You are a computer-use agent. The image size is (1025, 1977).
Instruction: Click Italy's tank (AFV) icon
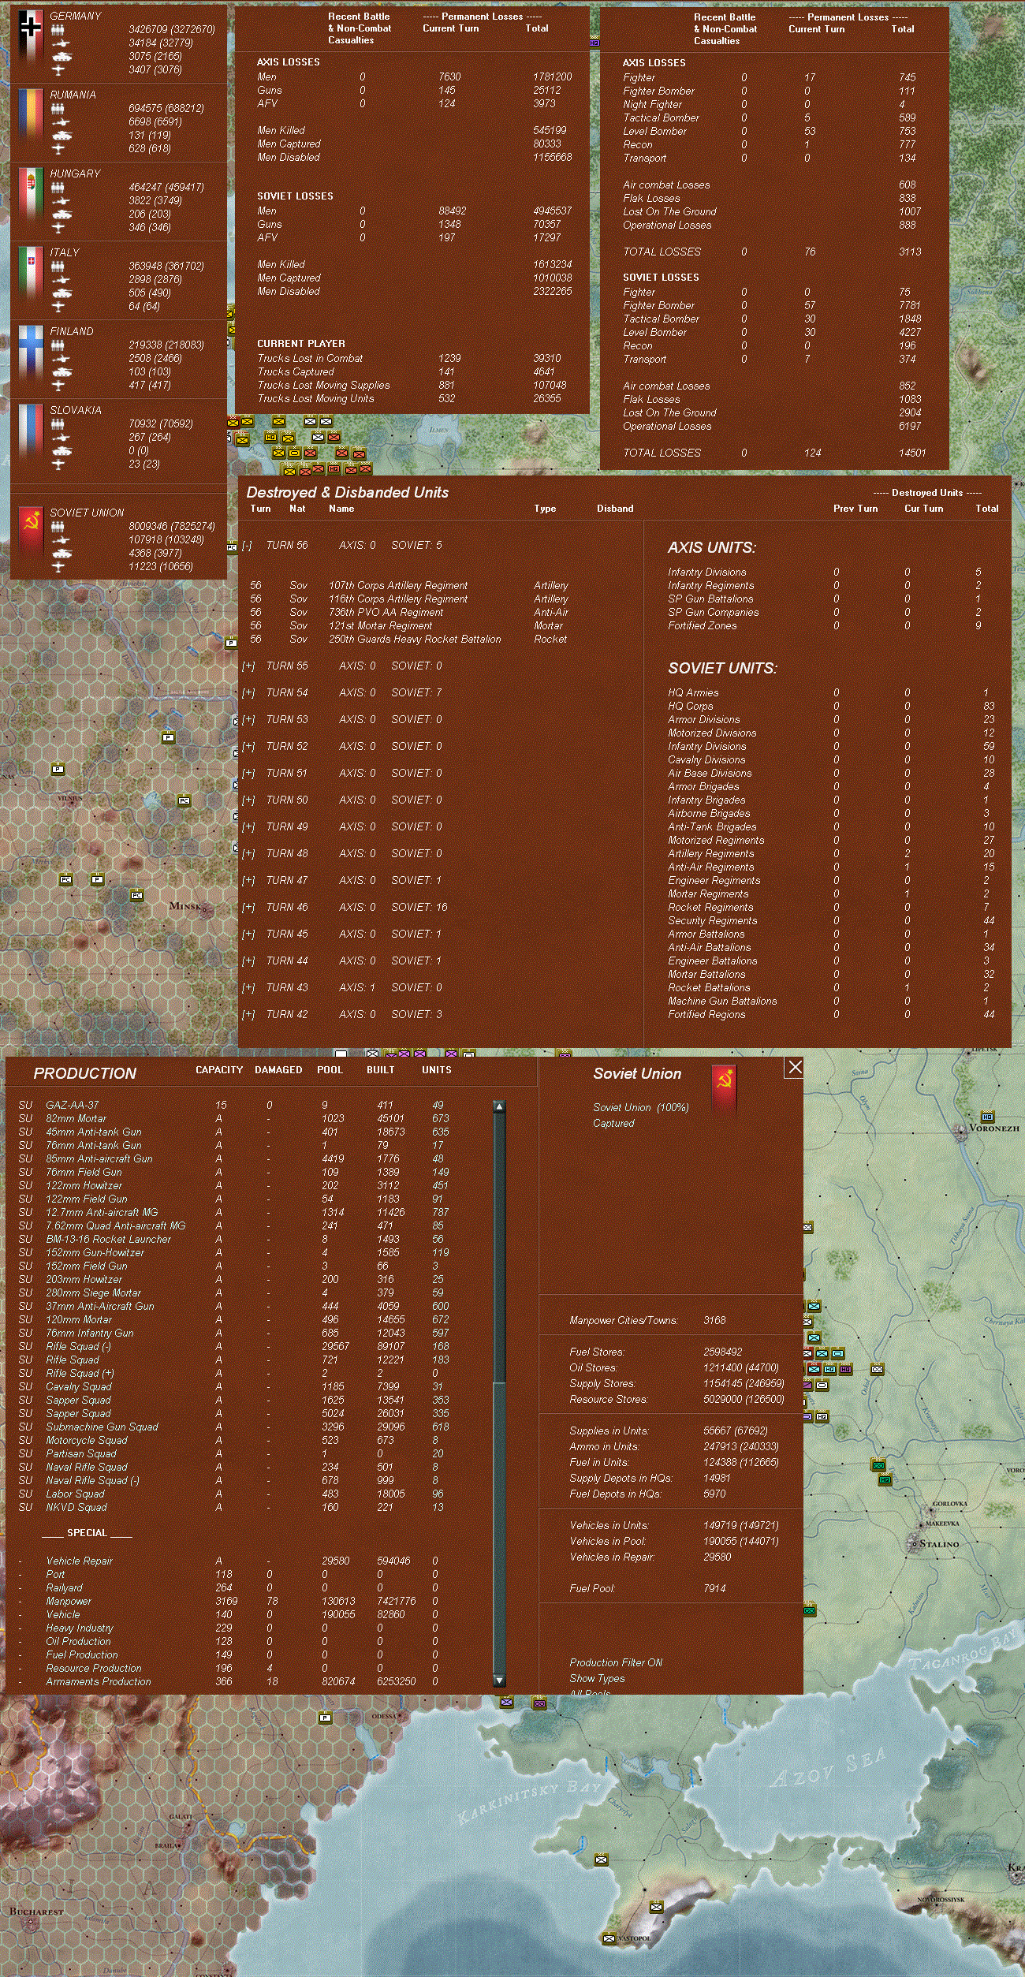point(61,293)
